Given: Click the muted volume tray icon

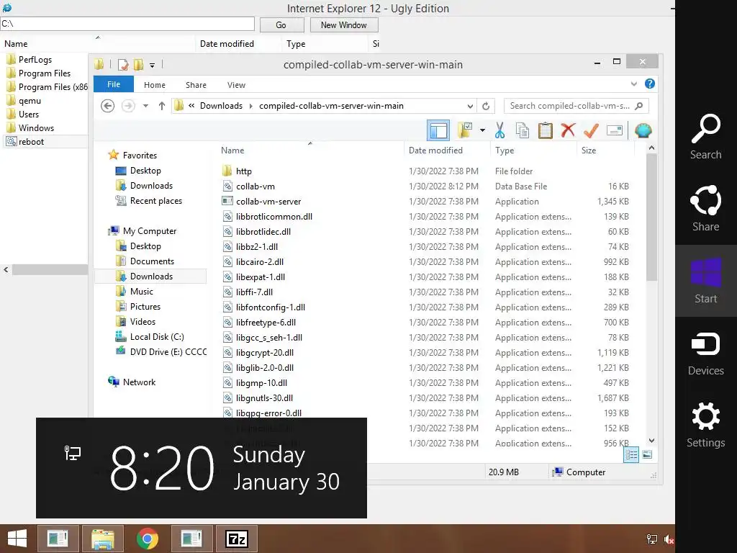Looking at the screenshot, I should (x=669, y=539).
